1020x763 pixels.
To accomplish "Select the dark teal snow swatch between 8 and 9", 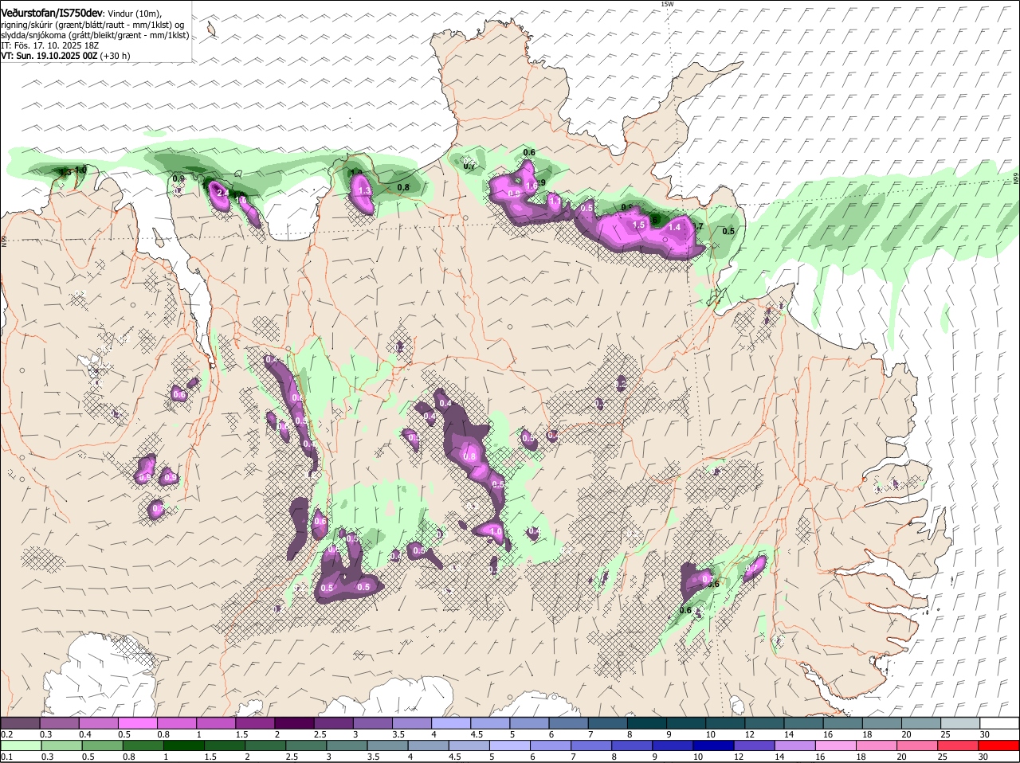I will (x=647, y=722).
